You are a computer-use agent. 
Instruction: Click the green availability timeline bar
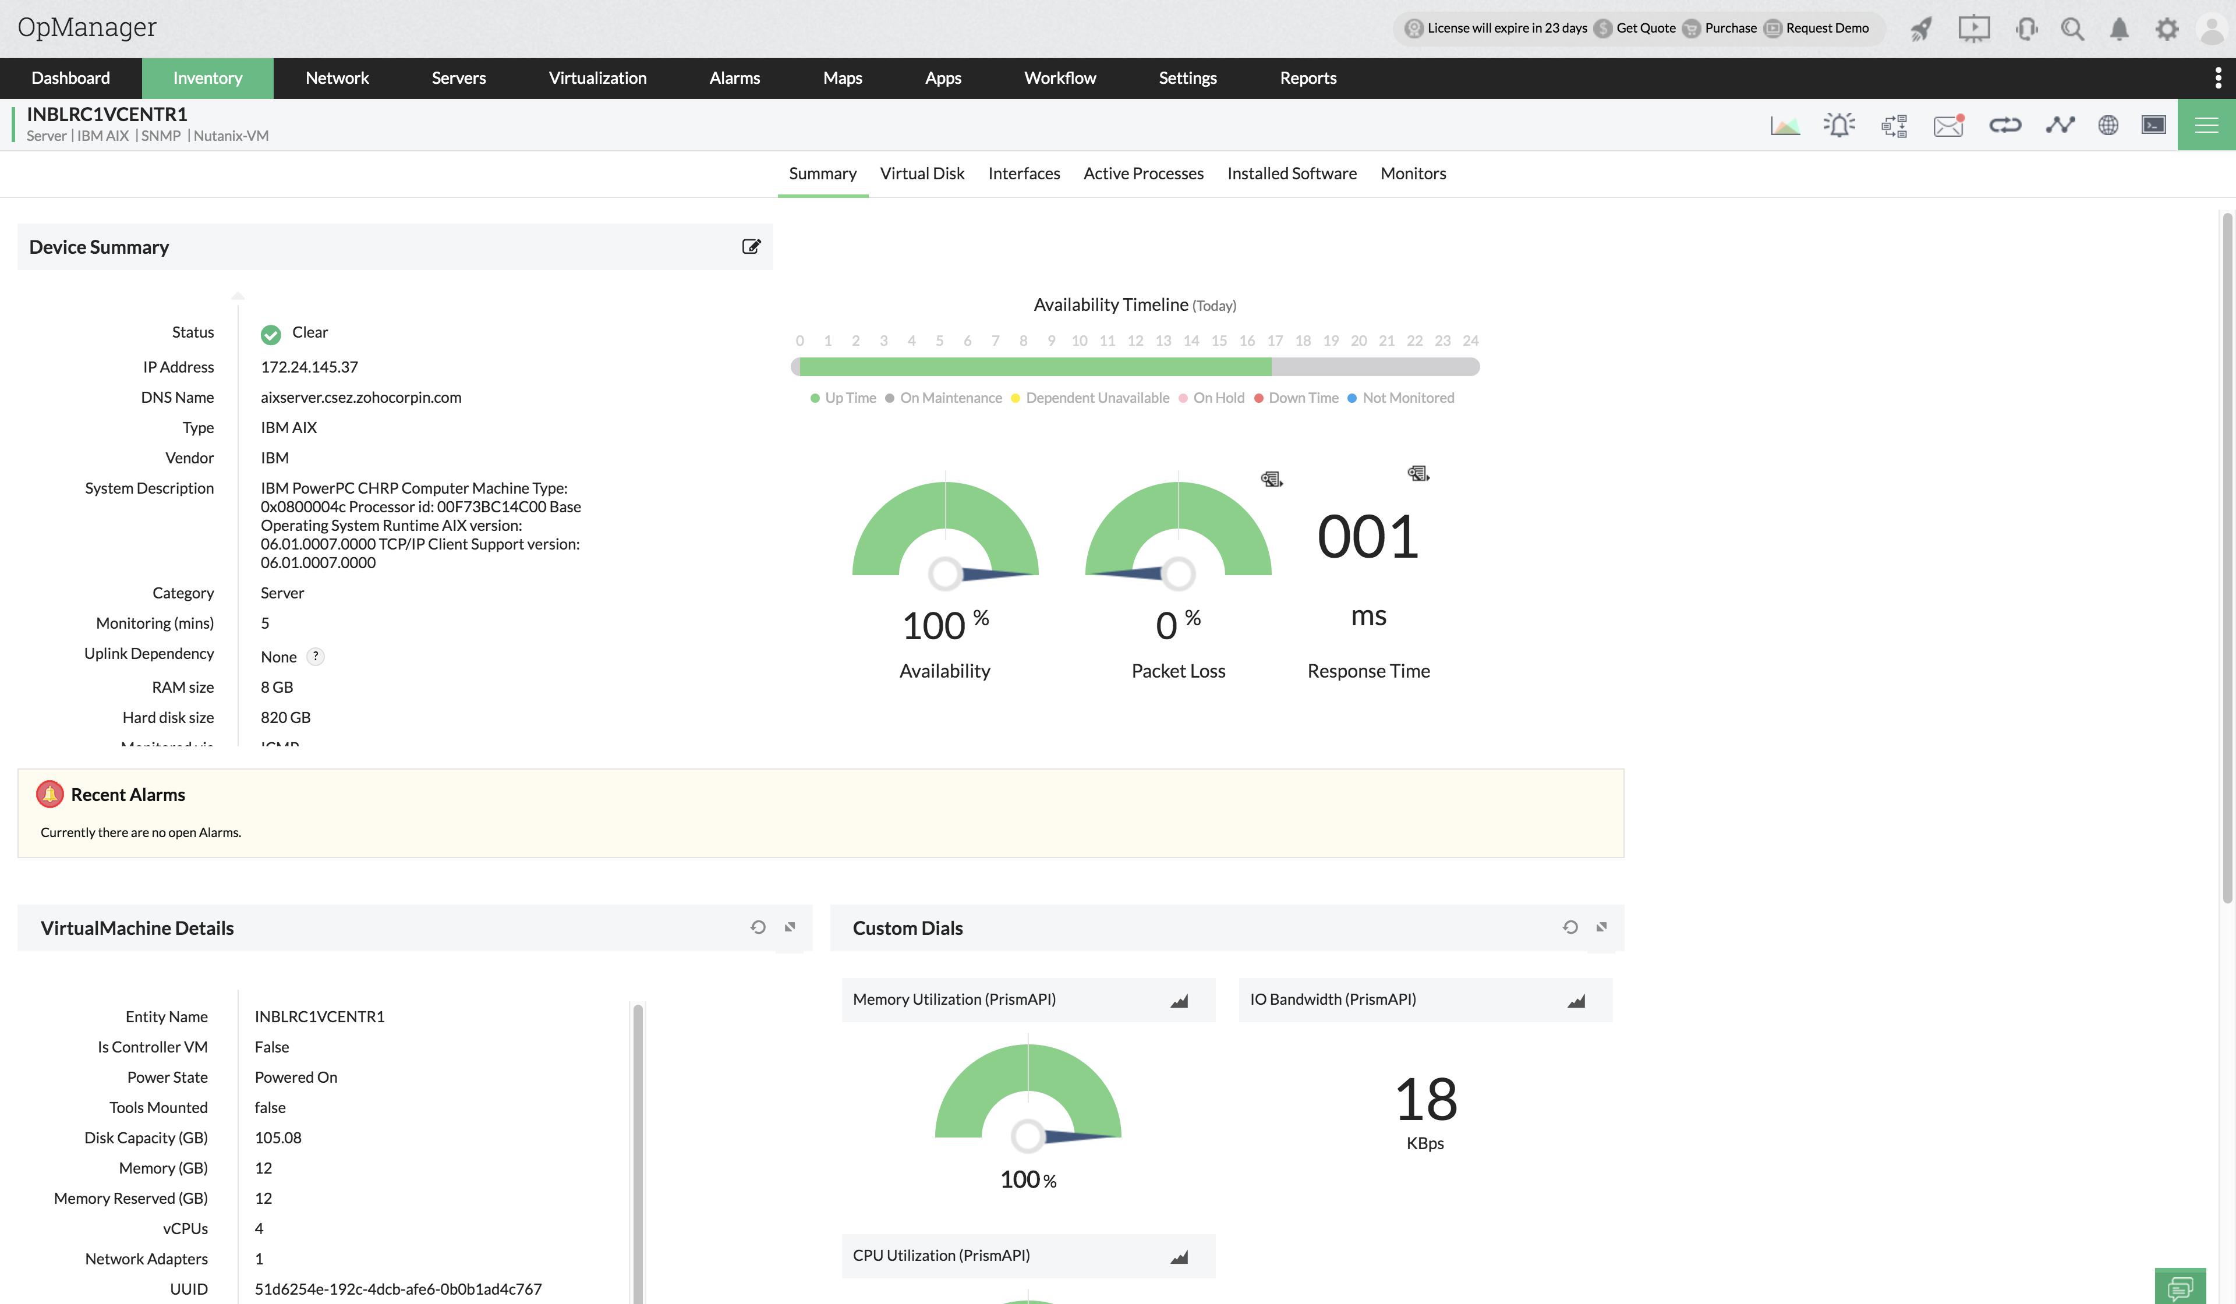pyautogui.click(x=1034, y=367)
